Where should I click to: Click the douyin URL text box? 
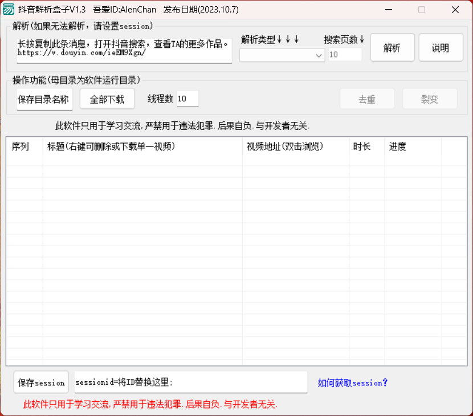[x=124, y=51]
